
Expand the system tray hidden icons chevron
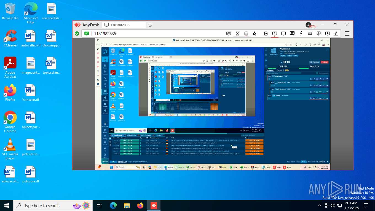pyautogui.click(x=320, y=206)
